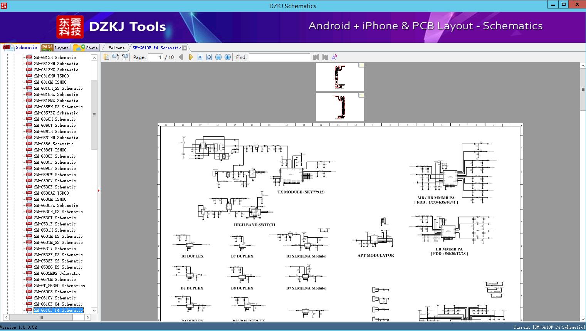Click the tree list vertical scrollbar thumb
This screenshot has width=586, height=331.
pos(94,115)
